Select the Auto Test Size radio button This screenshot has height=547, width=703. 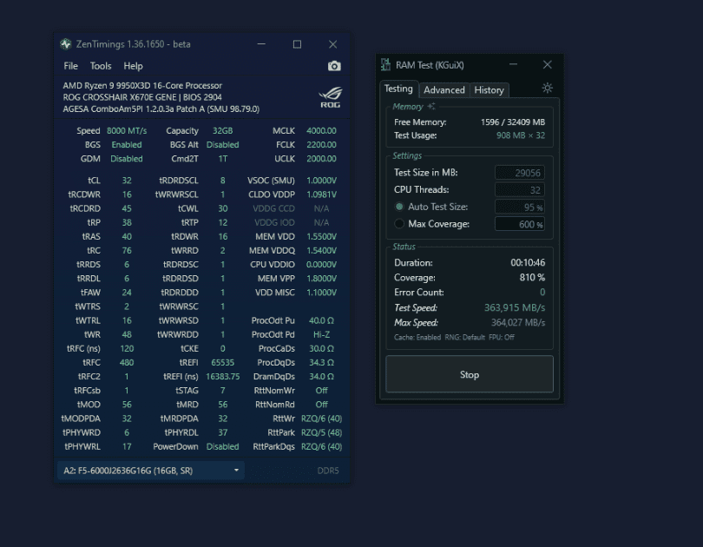coord(399,207)
